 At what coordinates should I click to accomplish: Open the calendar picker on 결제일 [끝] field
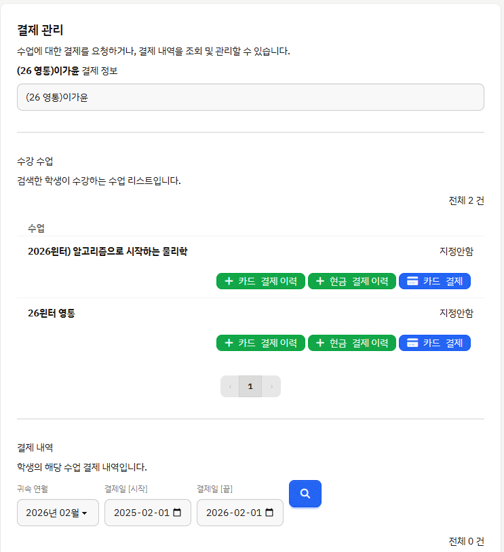(x=269, y=513)
